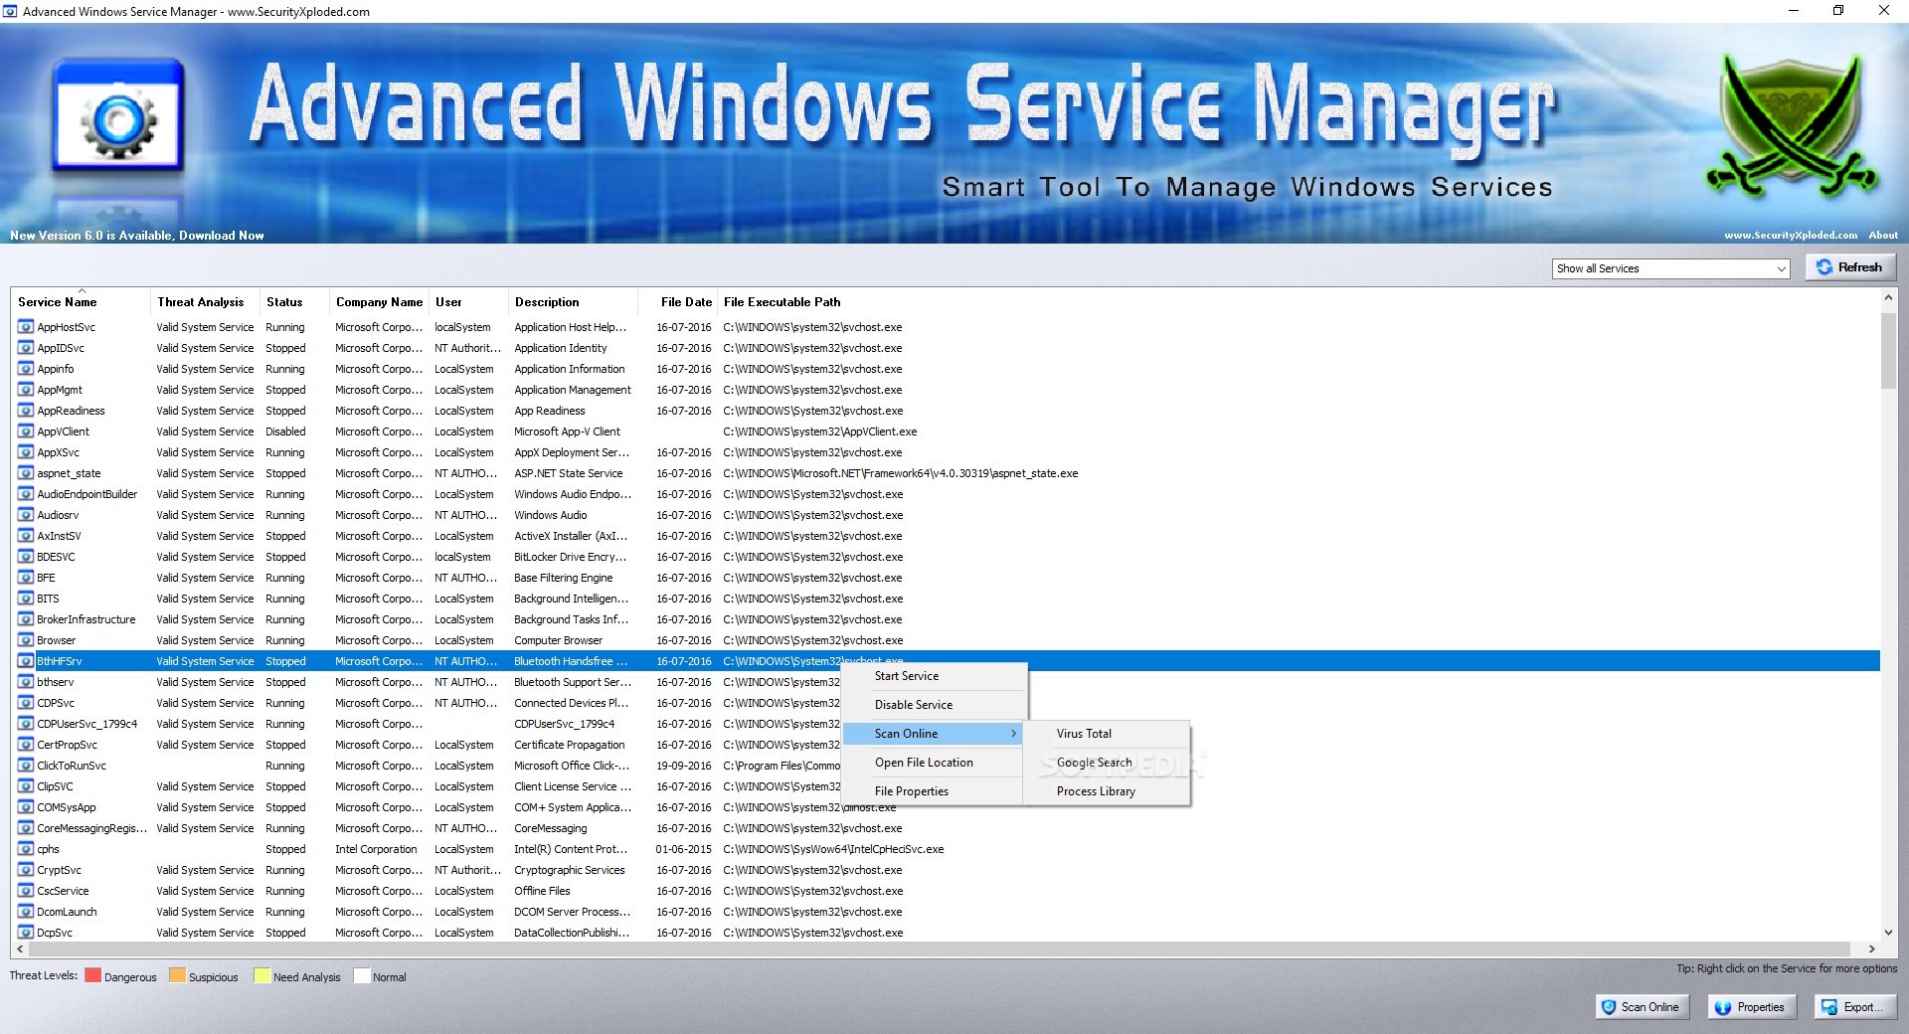This screenshot has width=1909, height=1034.
Task: Click the vertical scrollbar down arrow
Action: click(1888, 933)
